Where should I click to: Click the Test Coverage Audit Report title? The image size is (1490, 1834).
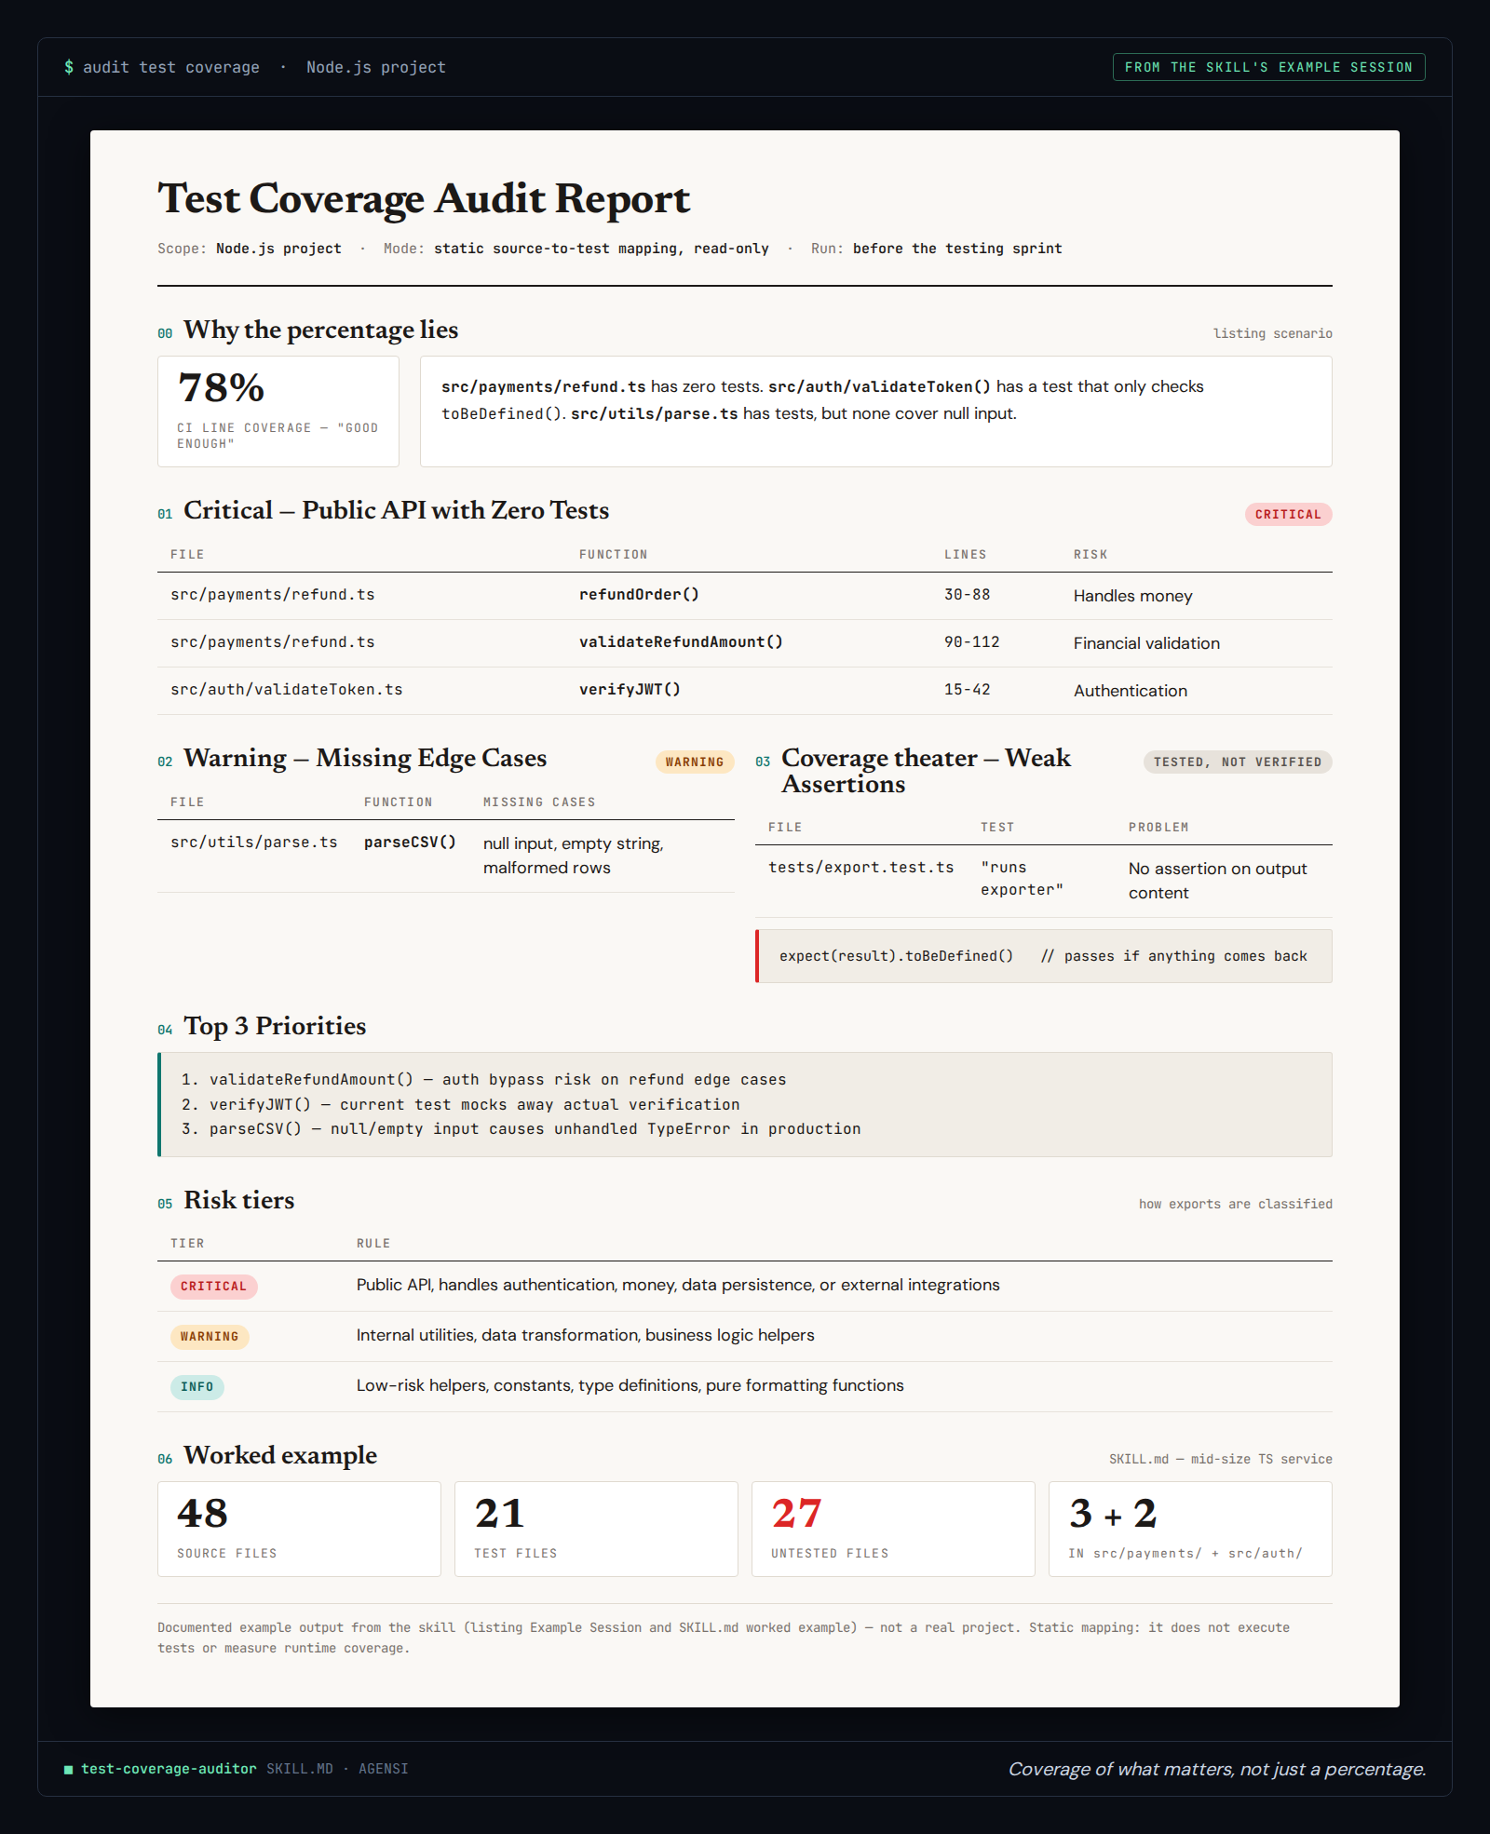point(424,198)
